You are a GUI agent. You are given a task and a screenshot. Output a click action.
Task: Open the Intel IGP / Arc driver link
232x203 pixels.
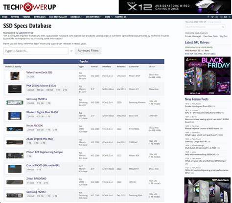200,53
